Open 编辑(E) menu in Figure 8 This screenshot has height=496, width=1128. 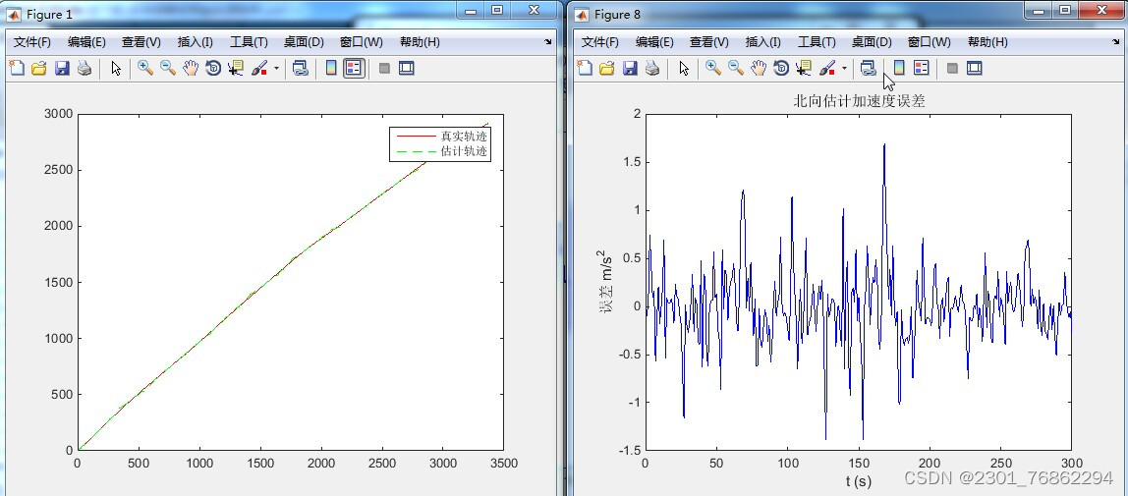(x=654, y=42)
